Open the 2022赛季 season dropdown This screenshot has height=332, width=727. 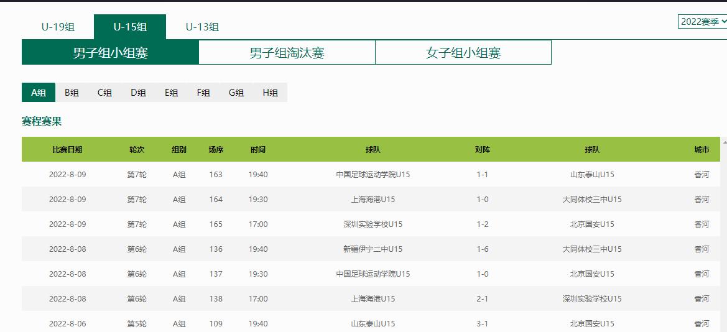702,21
